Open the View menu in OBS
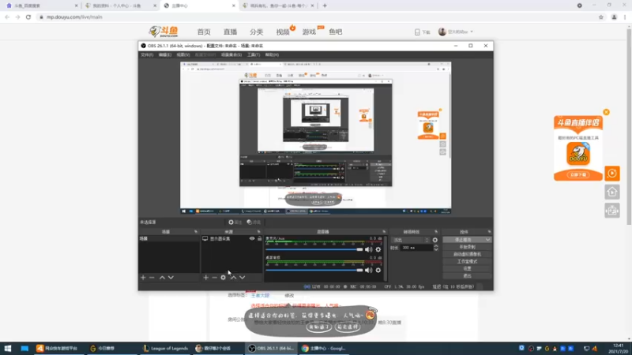The image size is (632, 355). point(182,54)
